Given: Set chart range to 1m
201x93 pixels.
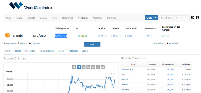Looking at the screenshot, I should click(83, 67).
